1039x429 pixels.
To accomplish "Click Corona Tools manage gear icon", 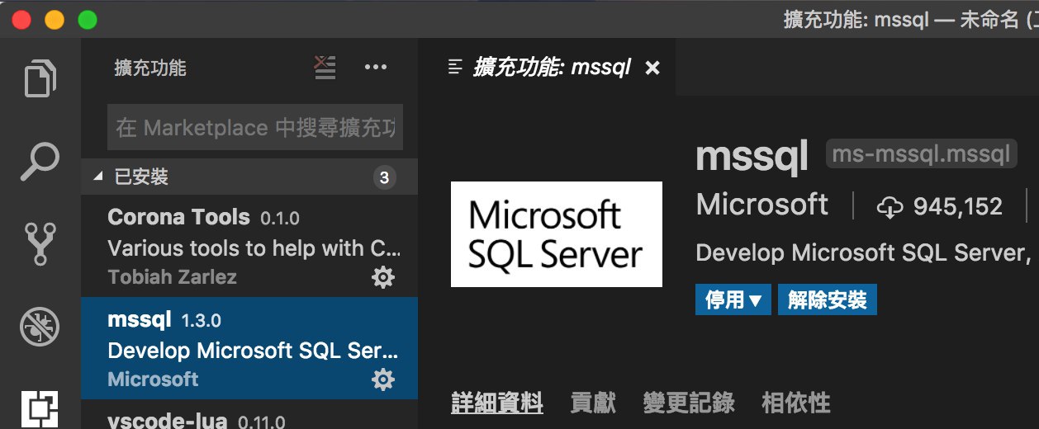I will [x=383, y=277].
